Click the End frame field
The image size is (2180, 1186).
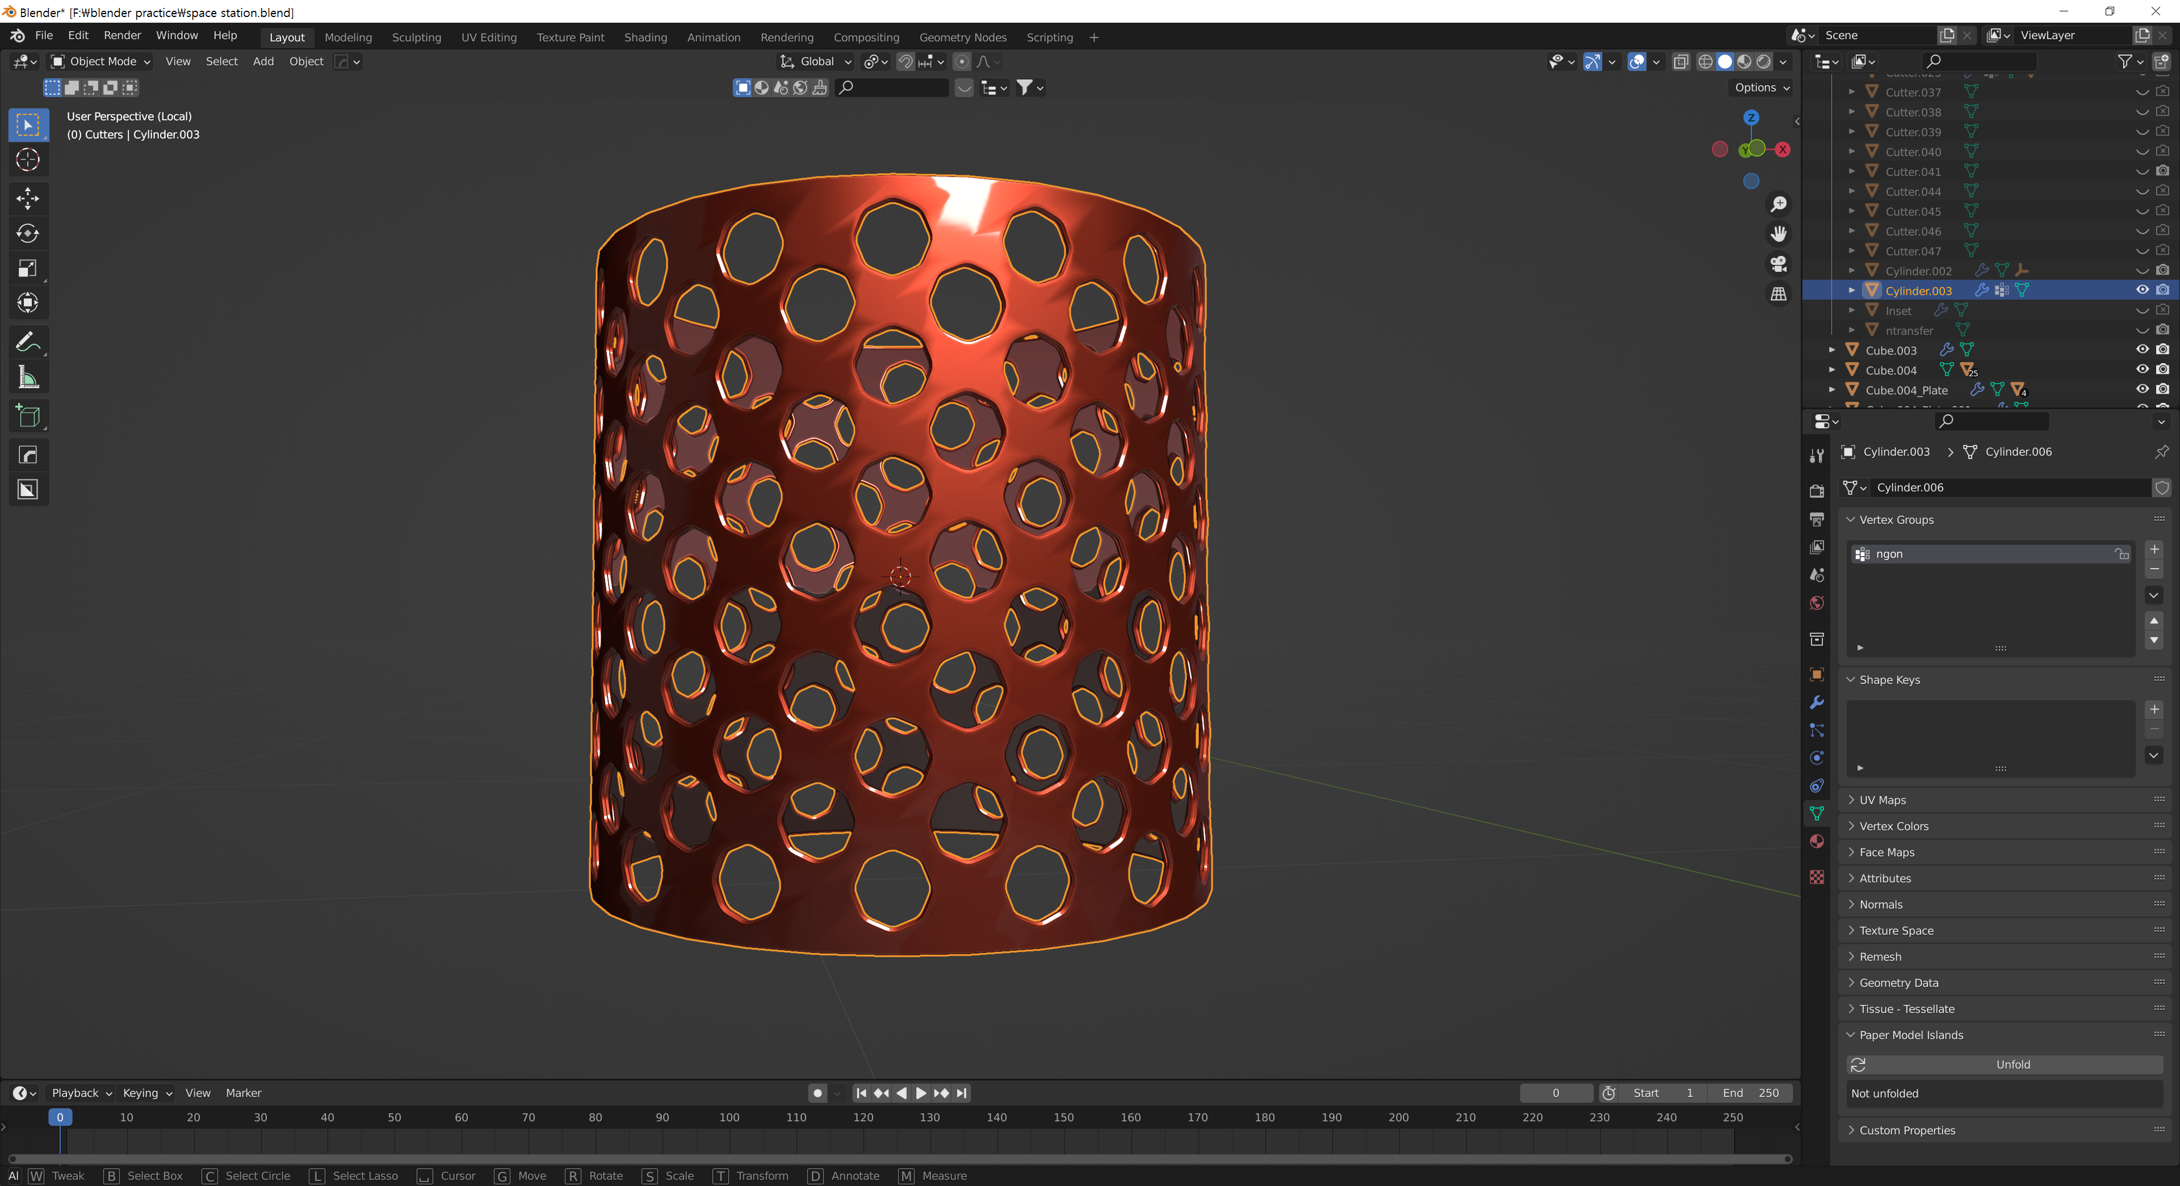point(1750,1093)
